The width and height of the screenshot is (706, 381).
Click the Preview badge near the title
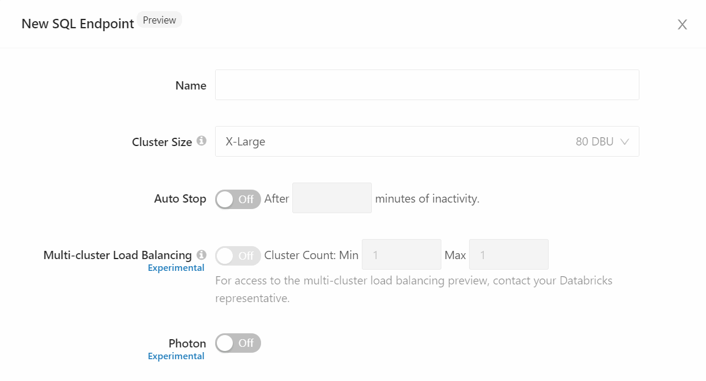159,19
